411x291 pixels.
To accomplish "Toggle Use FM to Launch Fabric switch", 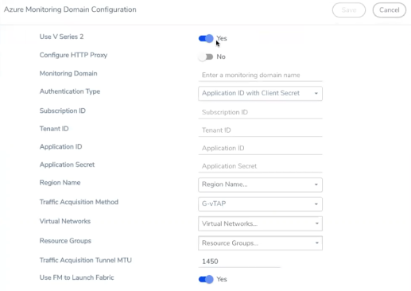I will pyautogui.click(x=206, y=279).
